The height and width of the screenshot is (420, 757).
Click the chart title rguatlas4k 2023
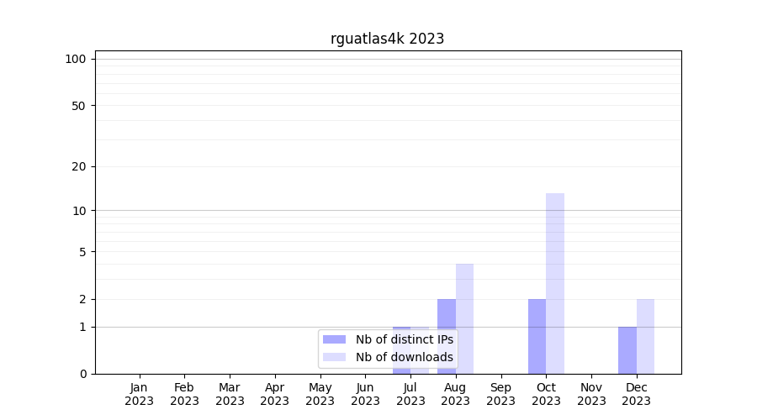coord(387,39)
